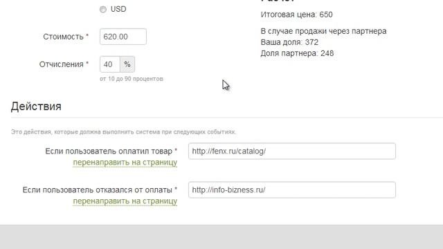Click the 'Отчисления *' label
This screenshot has width=443, height=249.
(x=64, y=64)
